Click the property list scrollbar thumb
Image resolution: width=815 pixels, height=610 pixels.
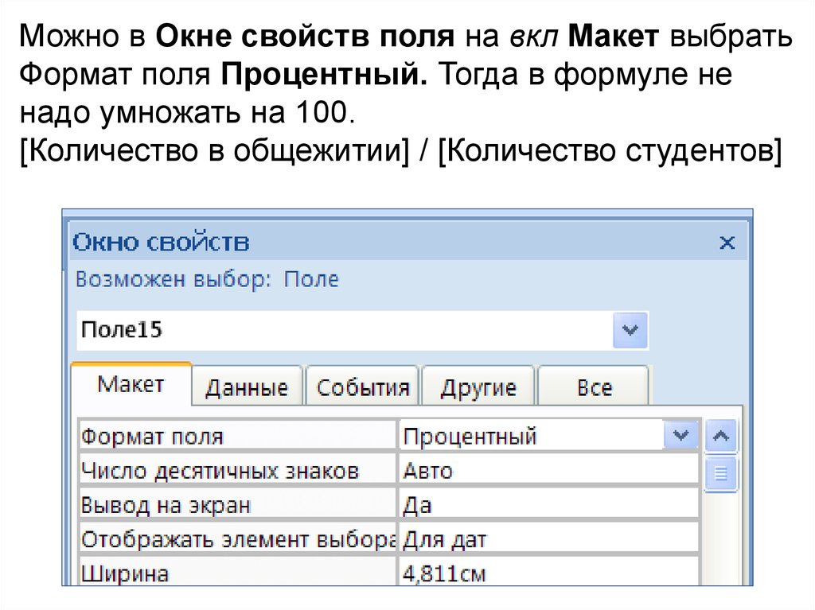(721, 474)
